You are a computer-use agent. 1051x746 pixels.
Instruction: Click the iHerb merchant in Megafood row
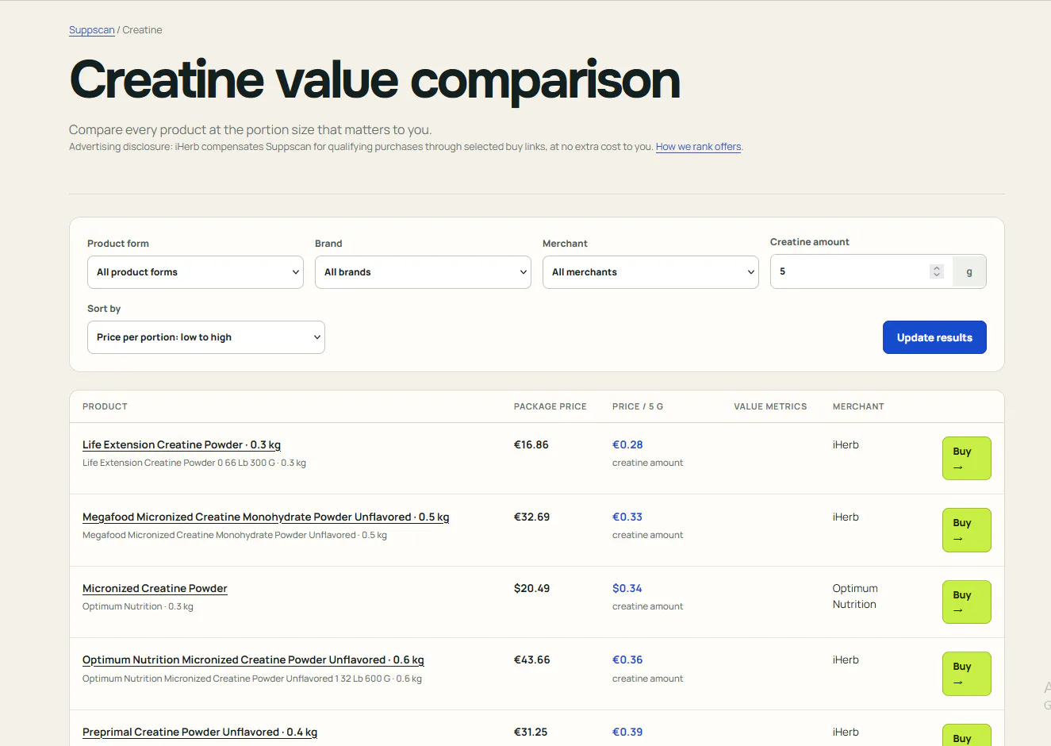click(x=846, y=517)
